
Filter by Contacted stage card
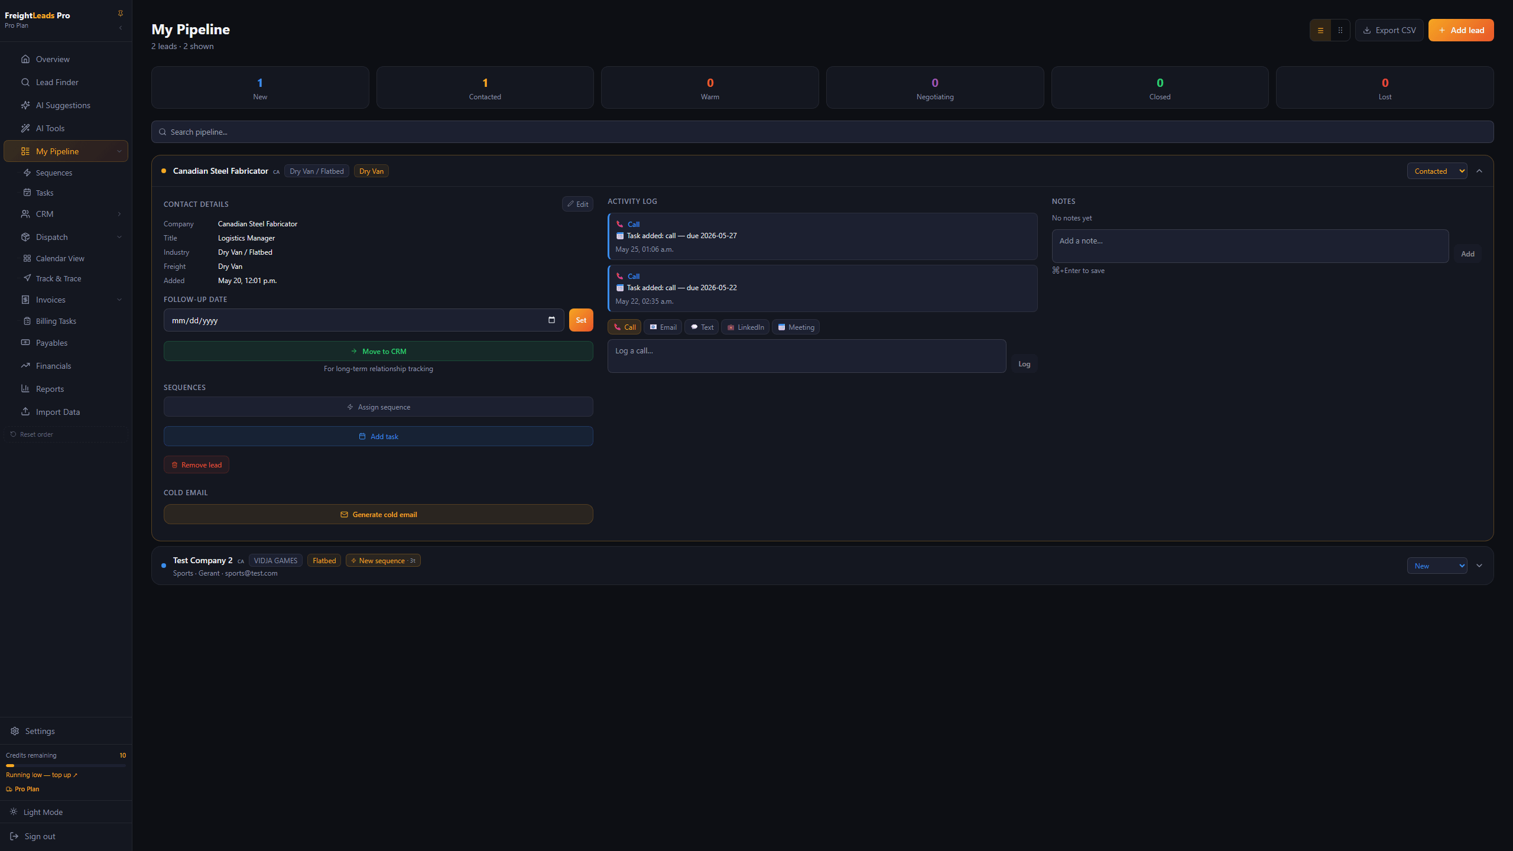tap(485, 87)
